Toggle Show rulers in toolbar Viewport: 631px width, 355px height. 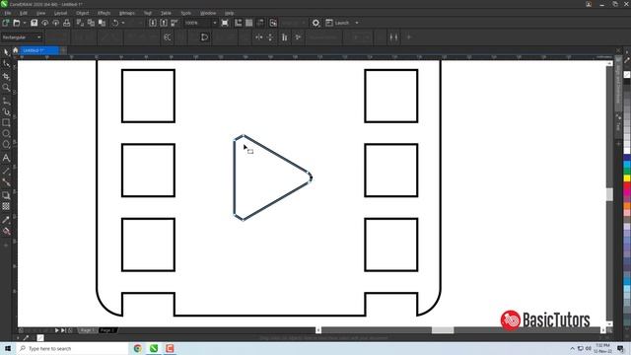[x=239, y=23]
